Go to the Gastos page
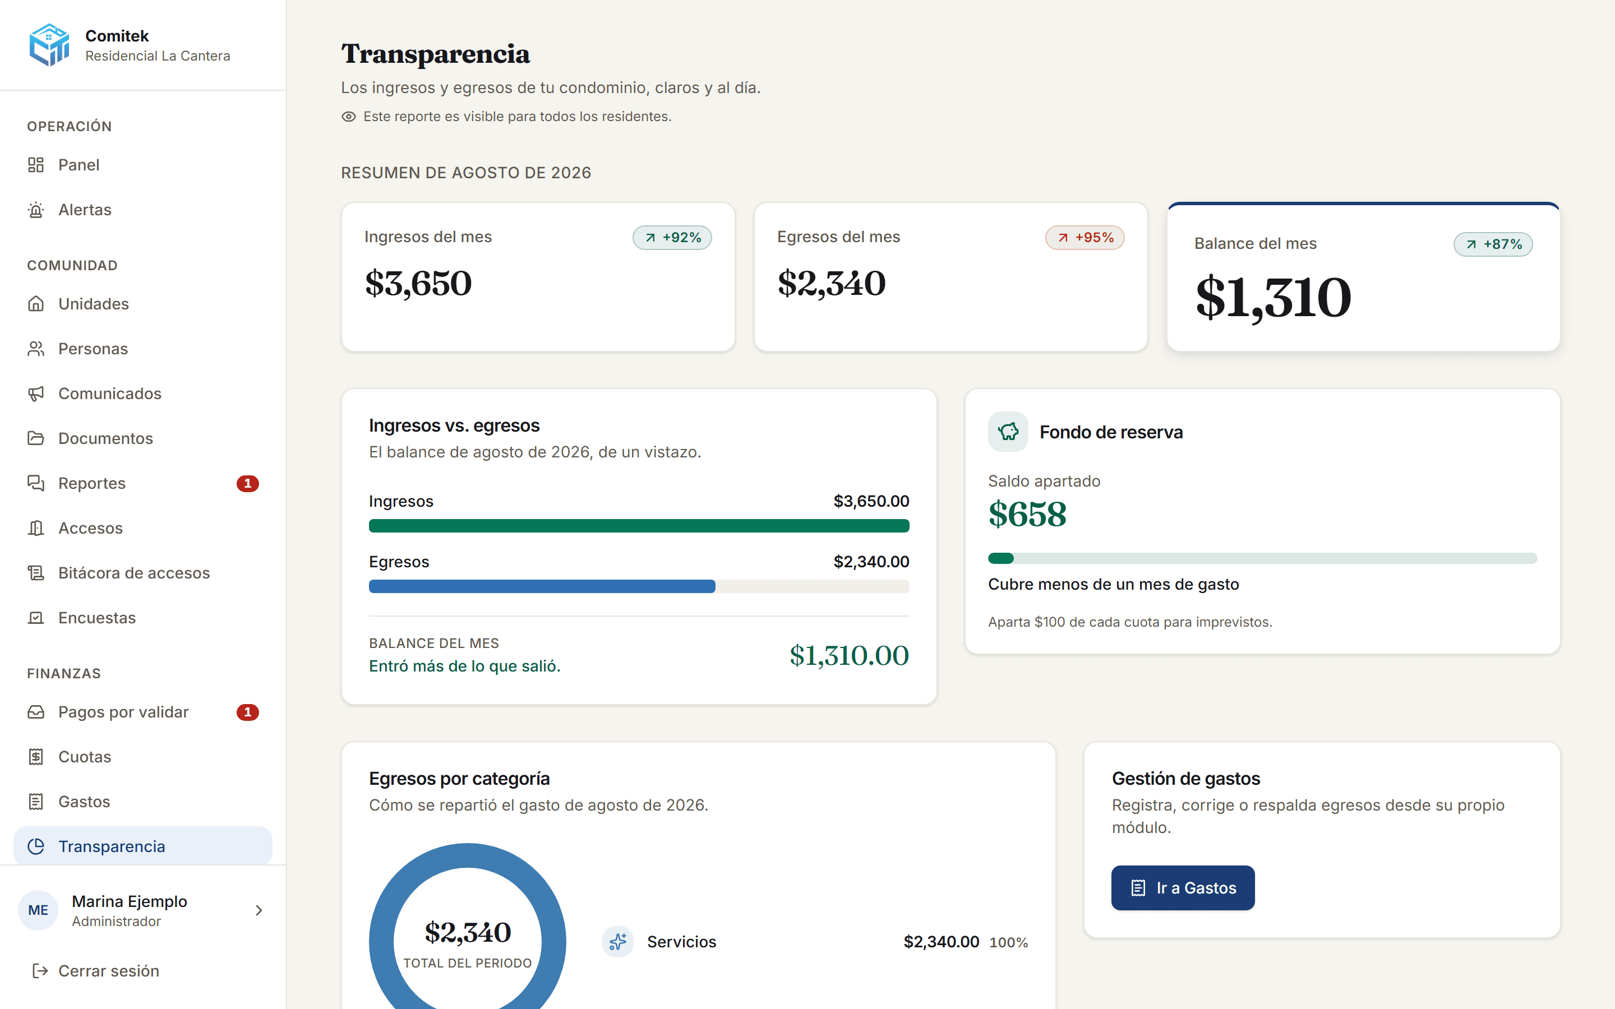 point(143,802)
